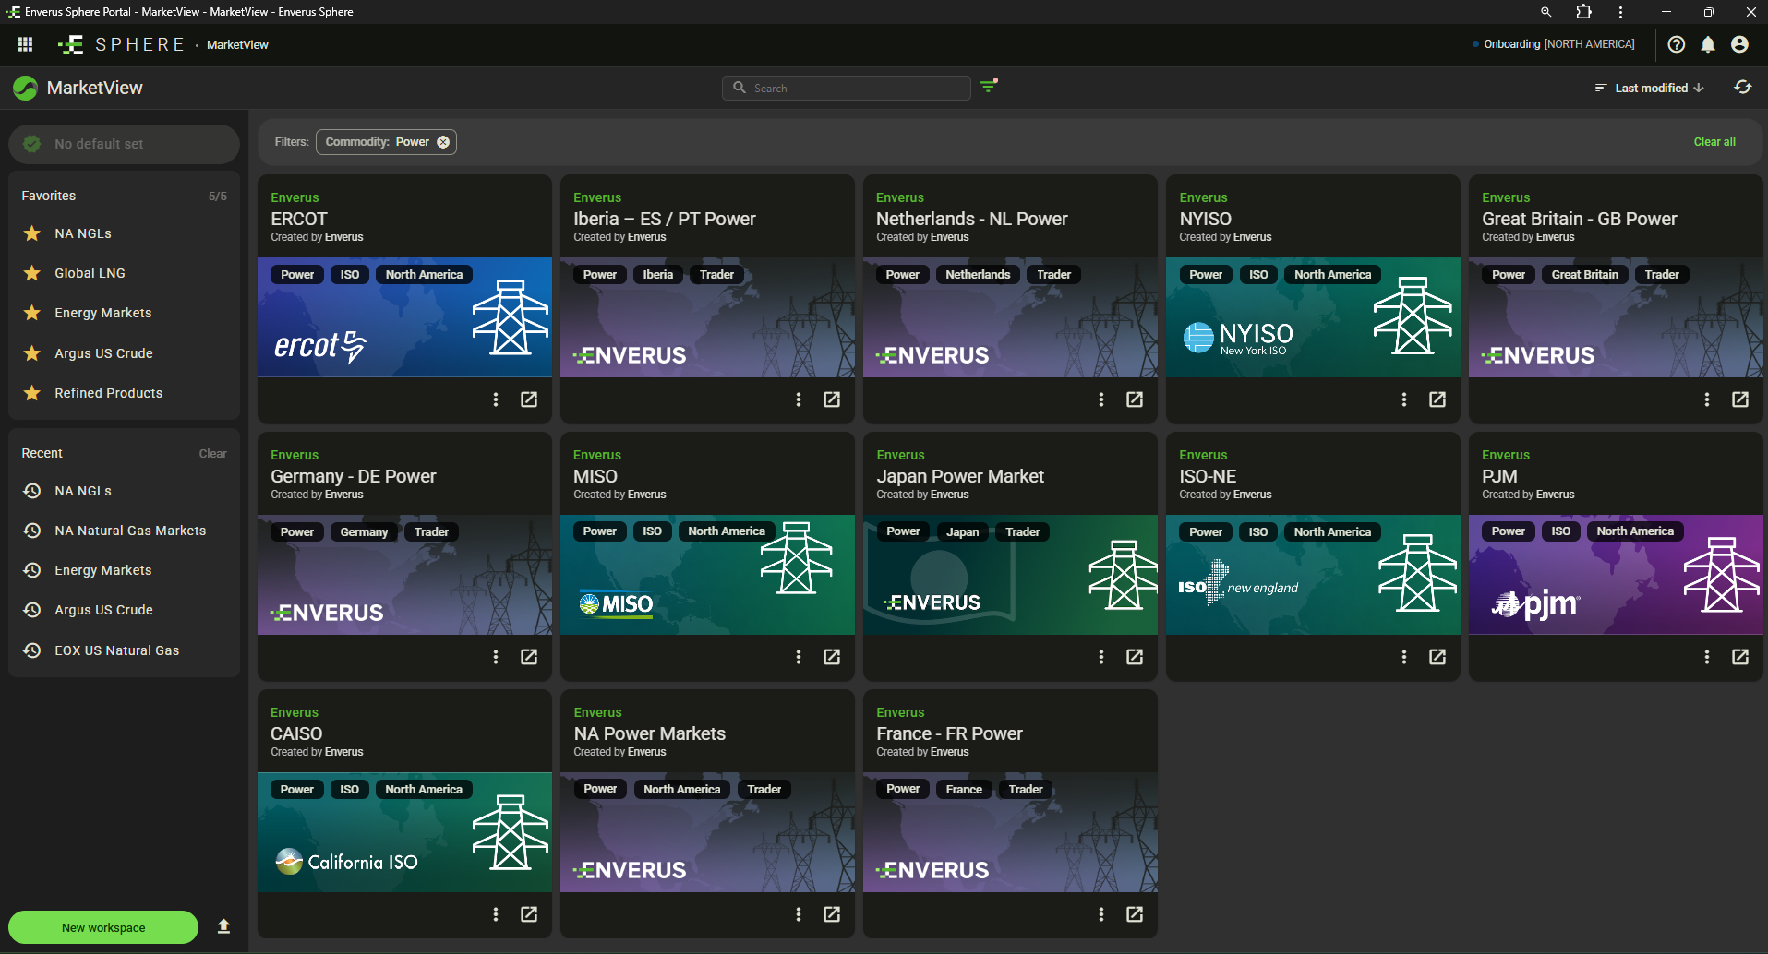Open the Last modified sort dropdown
Viewport: 1768px width, 954px height.
(x=1650, y=88)
